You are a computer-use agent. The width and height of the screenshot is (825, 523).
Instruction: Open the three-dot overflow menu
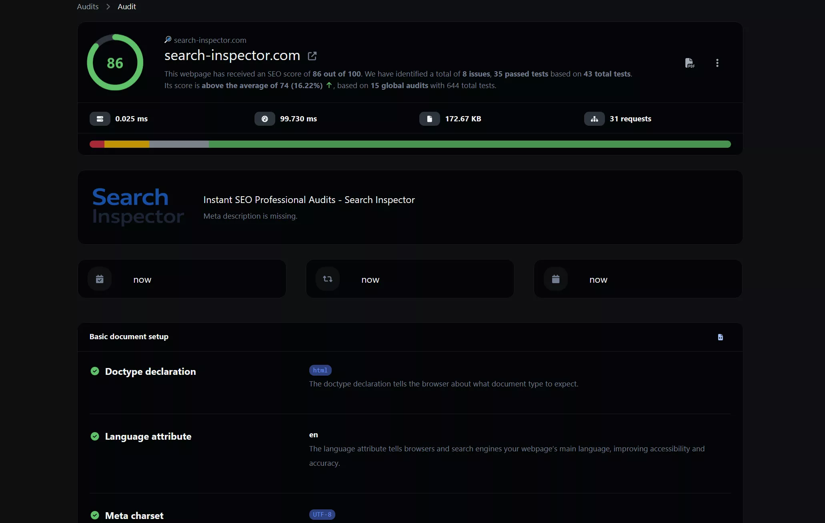click(x=717, y=62)
